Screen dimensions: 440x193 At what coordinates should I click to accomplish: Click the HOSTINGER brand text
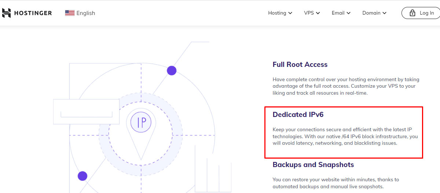(x=33, y=13)
